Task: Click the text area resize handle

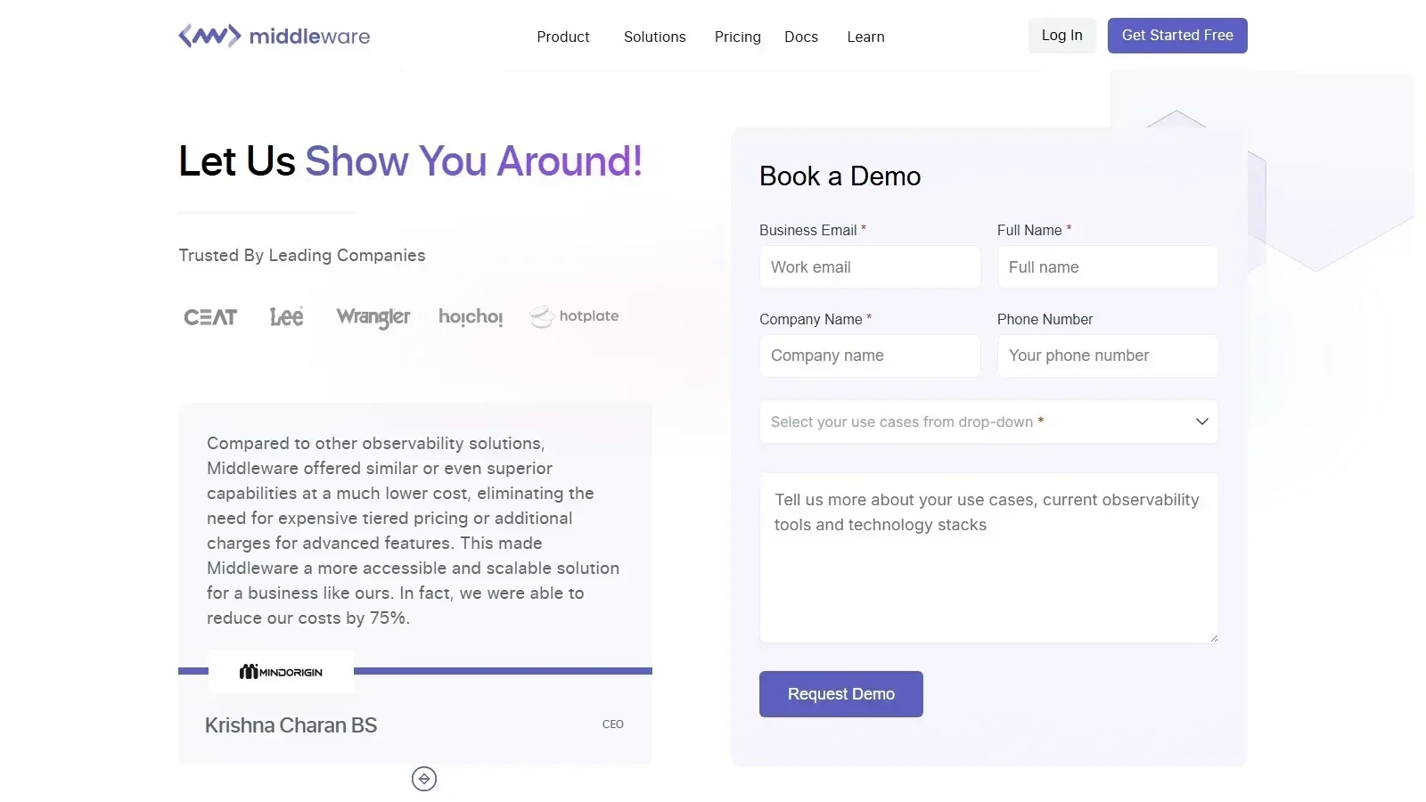Action: [1213, 638]
